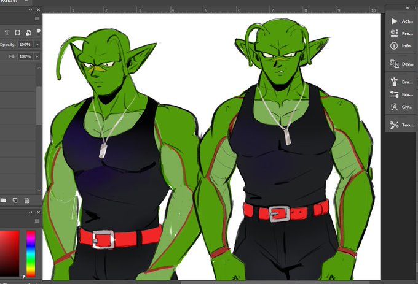Viewport: 418px width, 284px height.
Task: Click the Fill 100% value field
Action: (25, 56)
